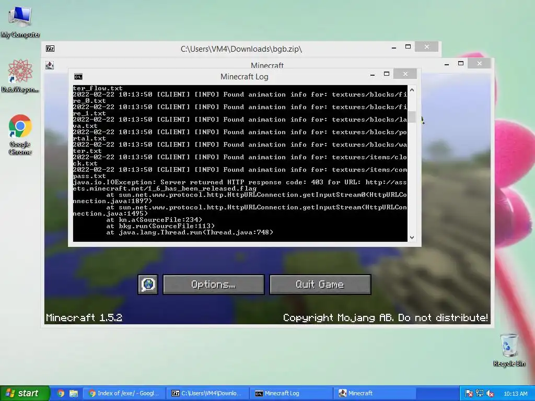Open the file explorer quick launch icon
The height and width of the screenshot is (401, 535).
pyautogui.click(x=73, y=393)
